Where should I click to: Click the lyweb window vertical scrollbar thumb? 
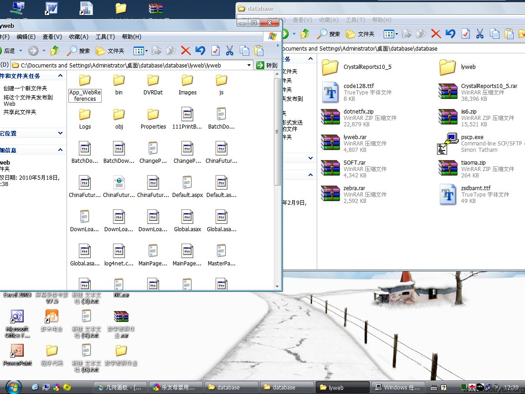pos(277,132)
